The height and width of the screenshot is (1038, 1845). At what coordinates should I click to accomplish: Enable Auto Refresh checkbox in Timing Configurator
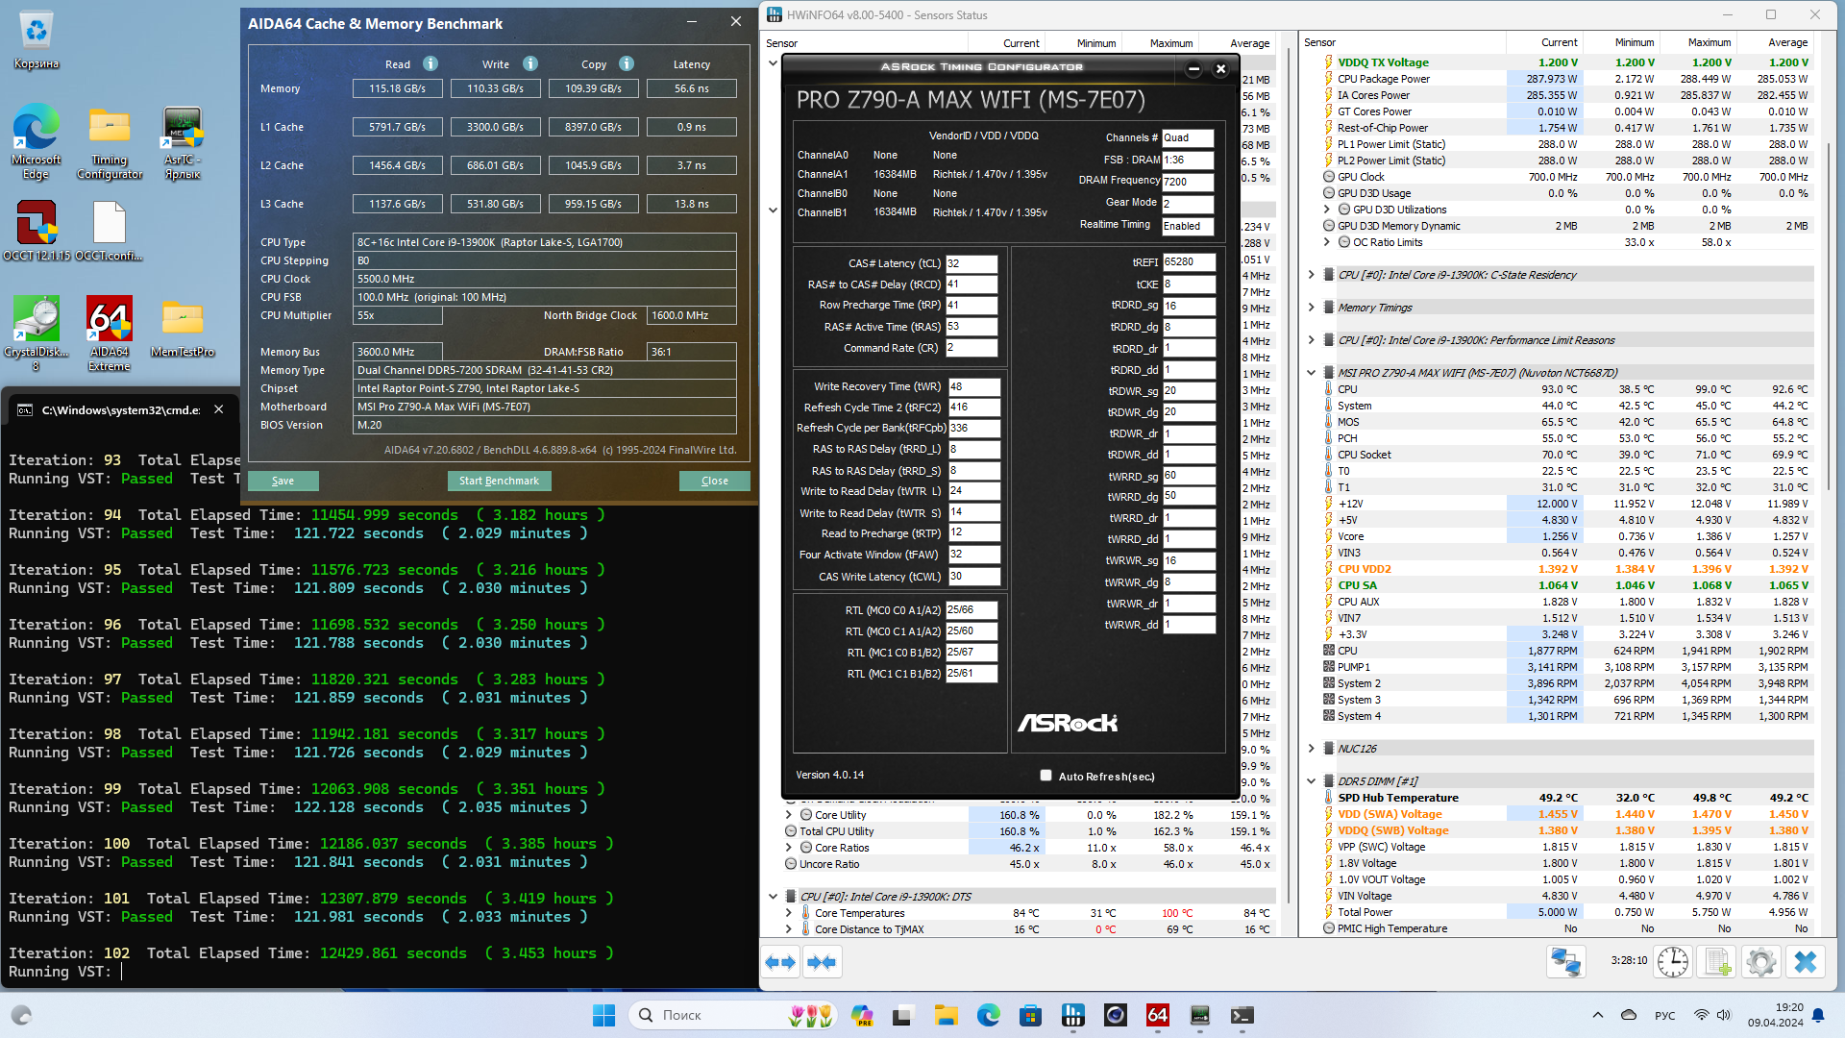[1045, 776]
